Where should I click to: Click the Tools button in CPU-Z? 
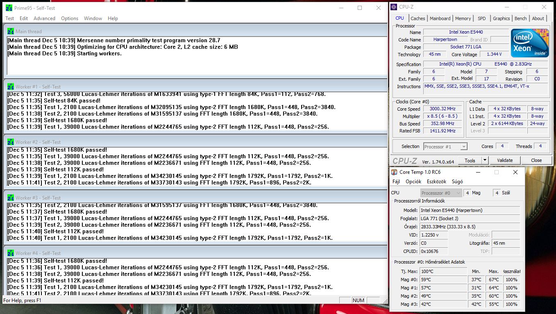(470, 160)
